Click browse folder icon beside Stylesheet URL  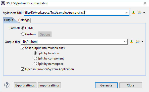pos(139,13)
